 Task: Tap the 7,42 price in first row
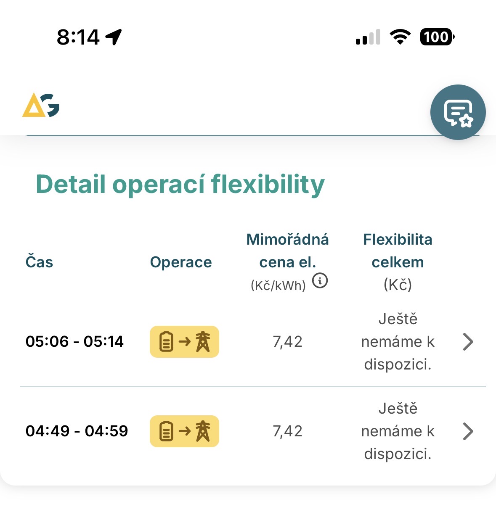coord(287,342)
